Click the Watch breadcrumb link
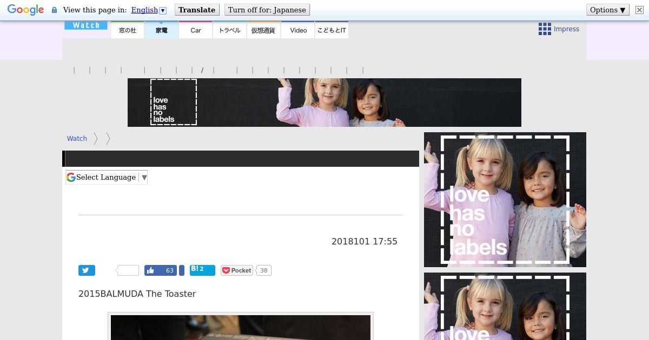Viewport: 649px width, 340px height. pyautogui.click(x=77, y=139)
